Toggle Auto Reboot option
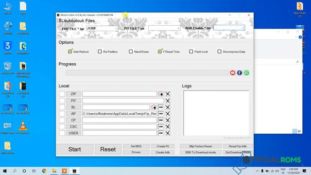 click(x=78, y=52)
